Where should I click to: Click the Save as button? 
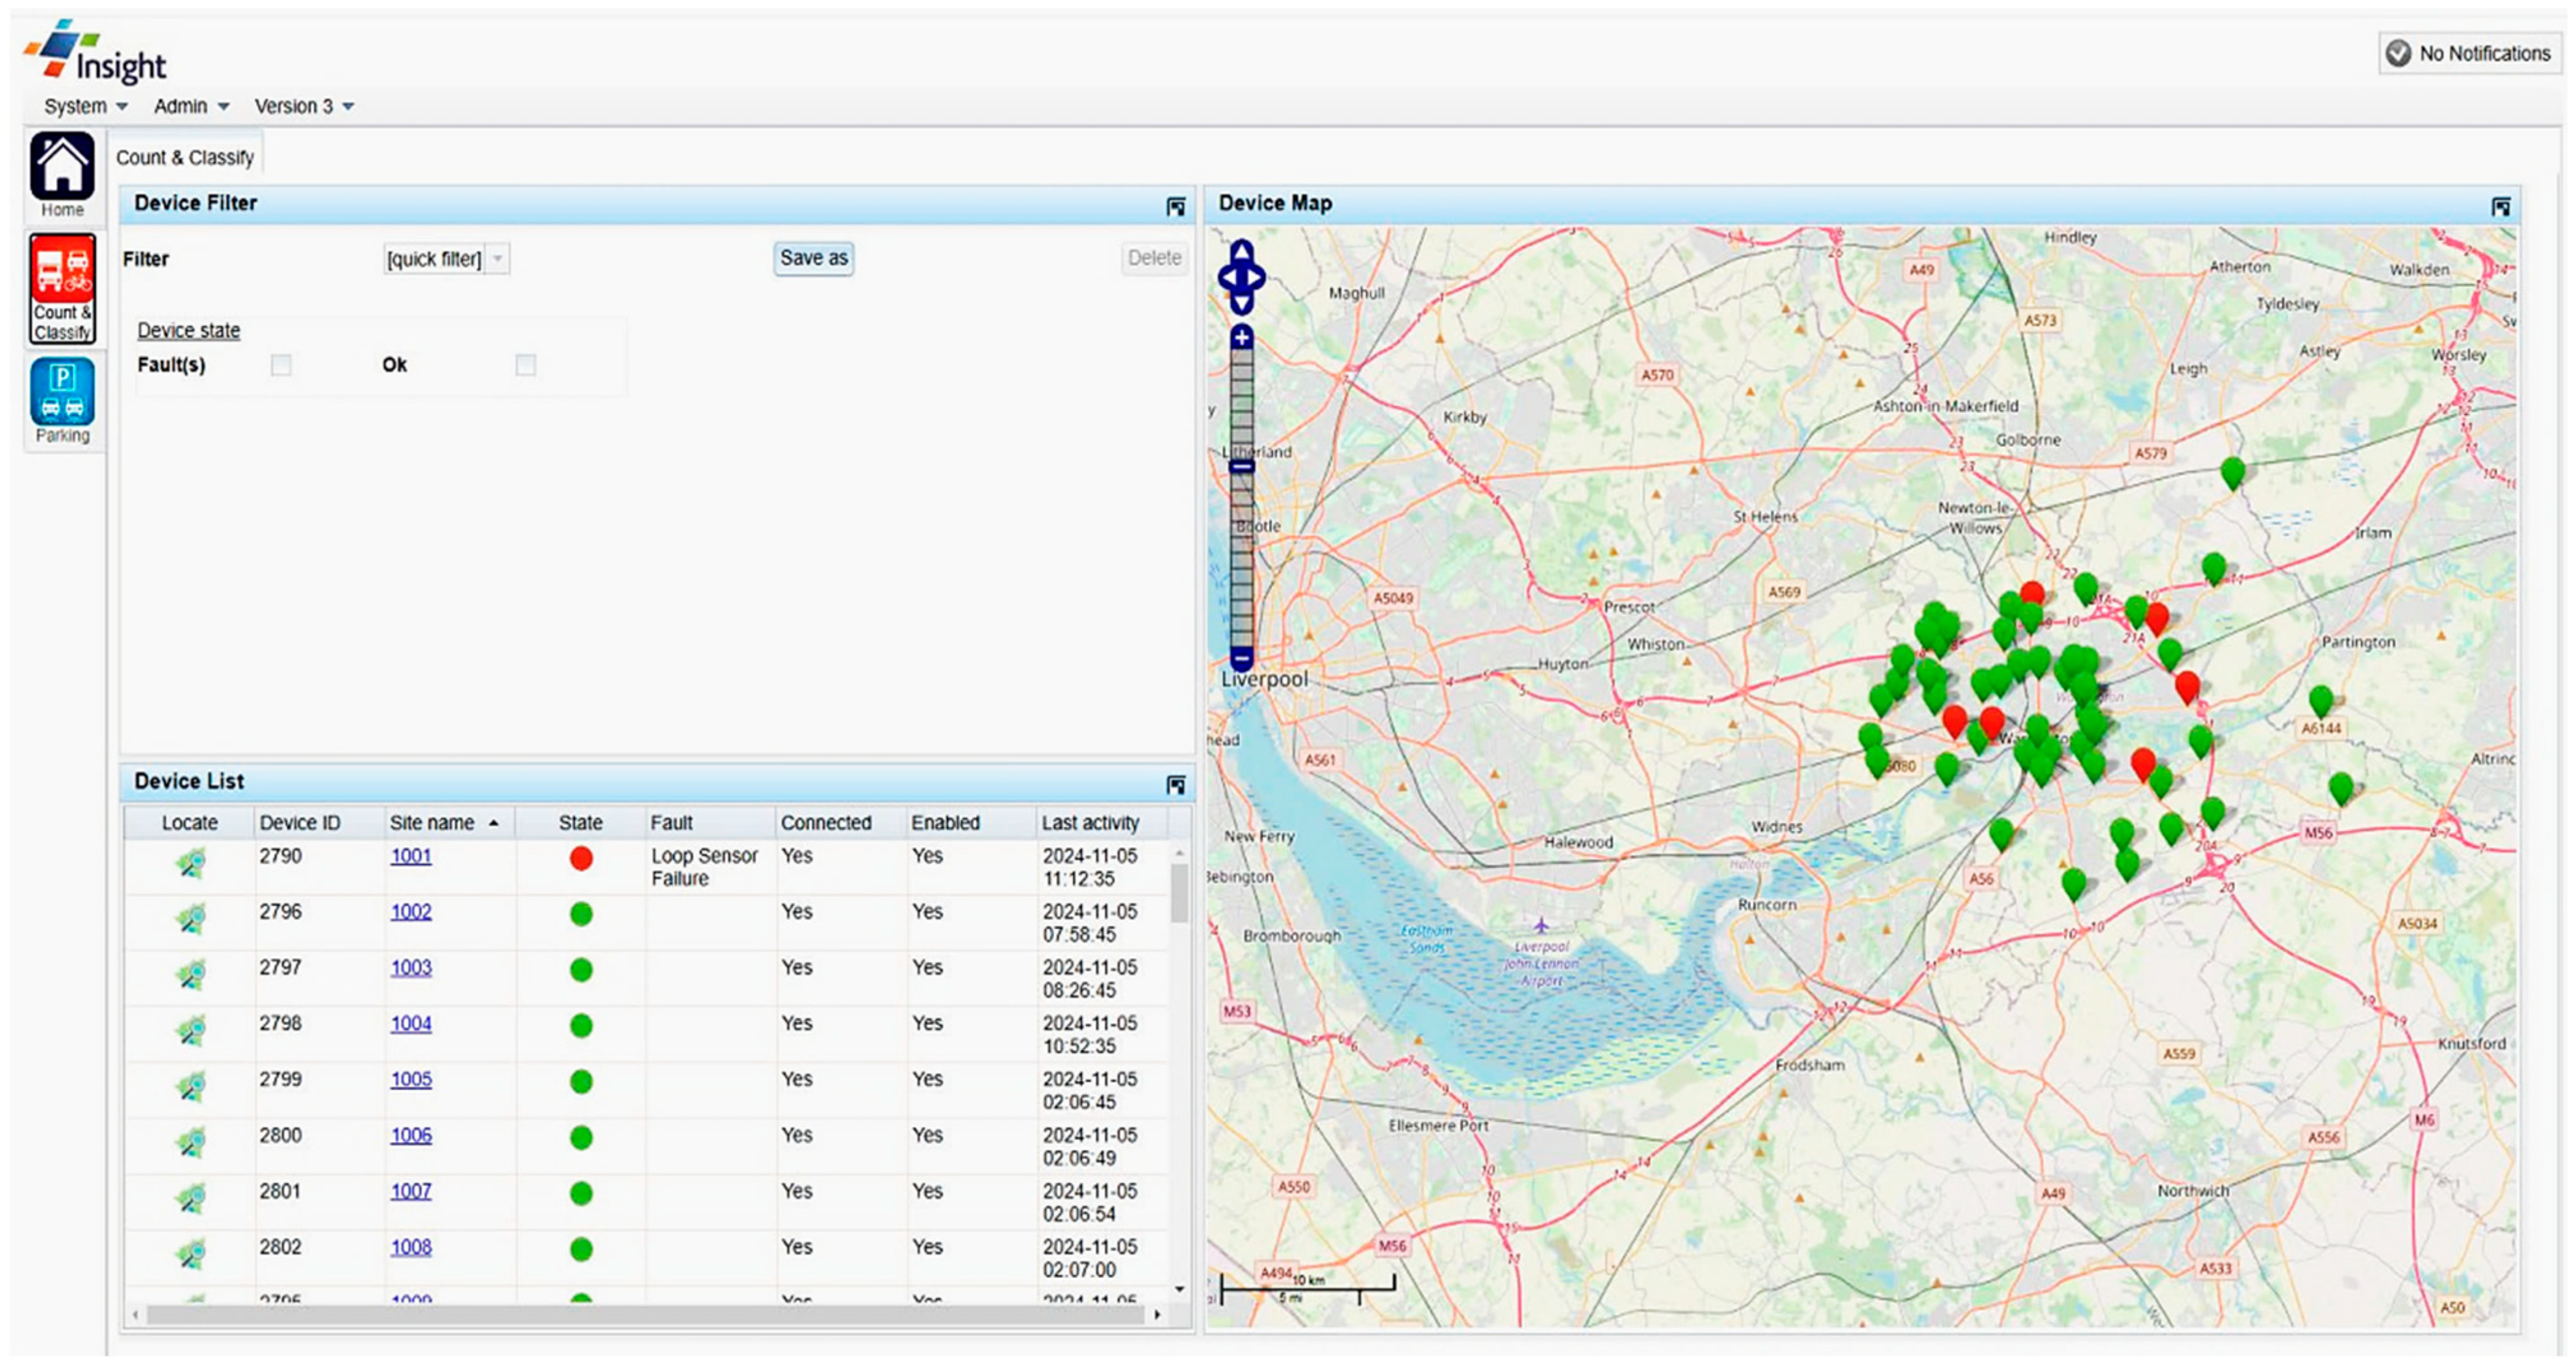tap(813, 258)
